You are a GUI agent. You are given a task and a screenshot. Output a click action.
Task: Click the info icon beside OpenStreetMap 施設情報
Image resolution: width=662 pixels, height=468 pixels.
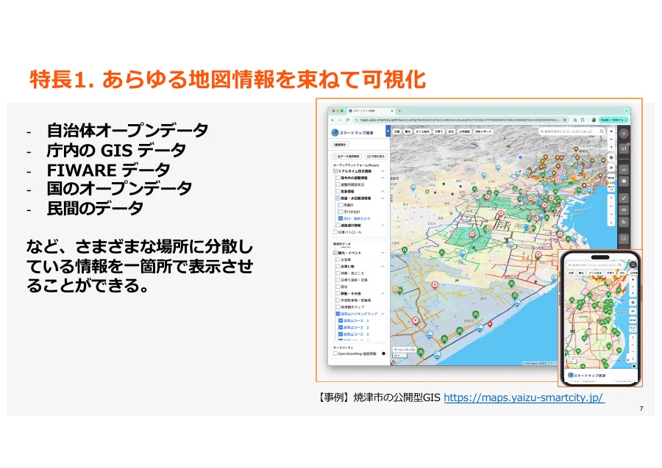coord(383,353)
